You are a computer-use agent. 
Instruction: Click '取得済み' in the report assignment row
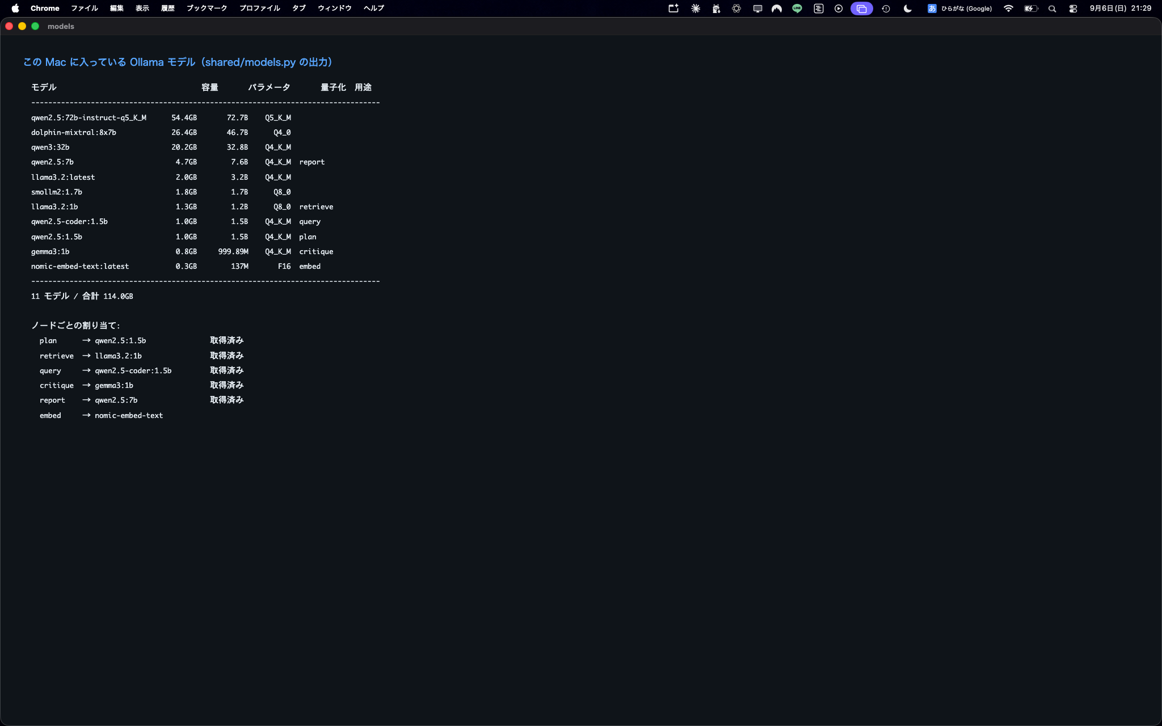pyautogui.click(x=227, y=400)
